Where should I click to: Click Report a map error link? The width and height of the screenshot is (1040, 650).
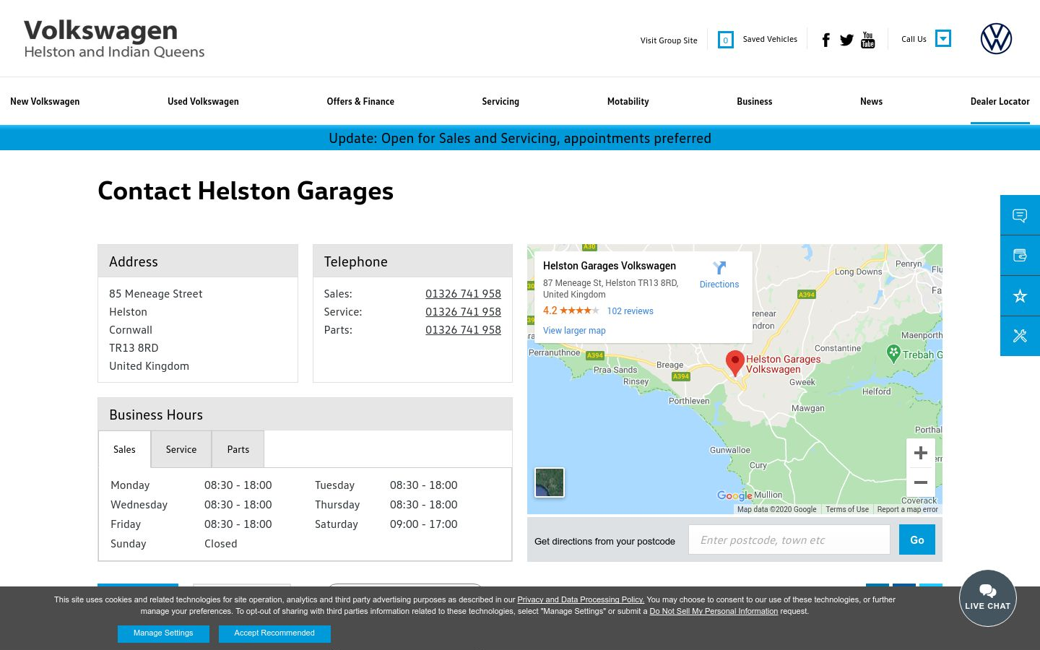(x=908, y=509)
